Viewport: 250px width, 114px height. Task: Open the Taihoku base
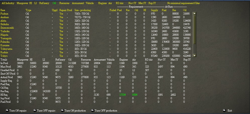pos(5,31)
